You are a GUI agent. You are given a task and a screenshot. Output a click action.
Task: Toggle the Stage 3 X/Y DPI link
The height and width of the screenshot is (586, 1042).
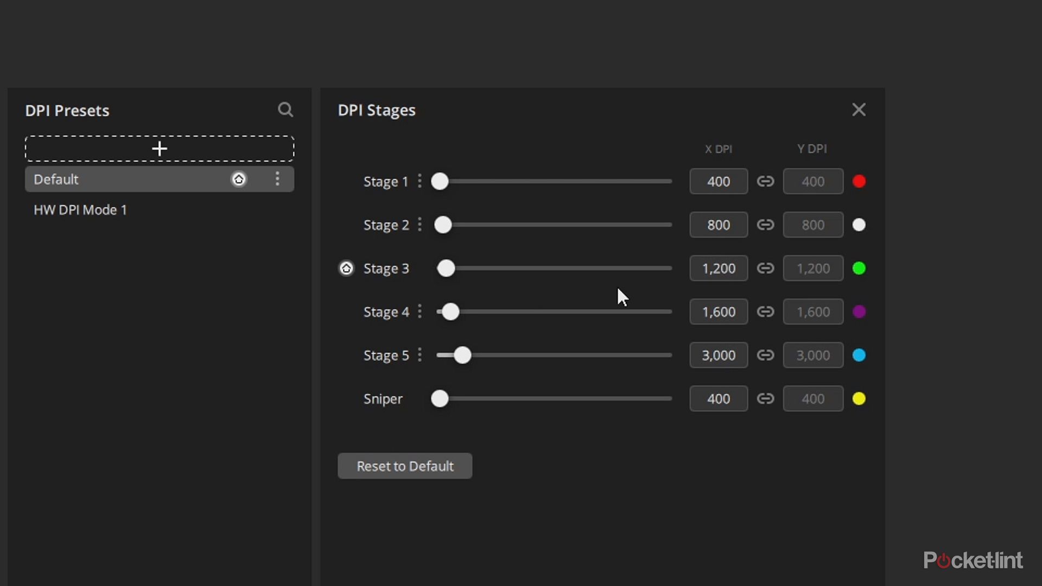(765, 268)
